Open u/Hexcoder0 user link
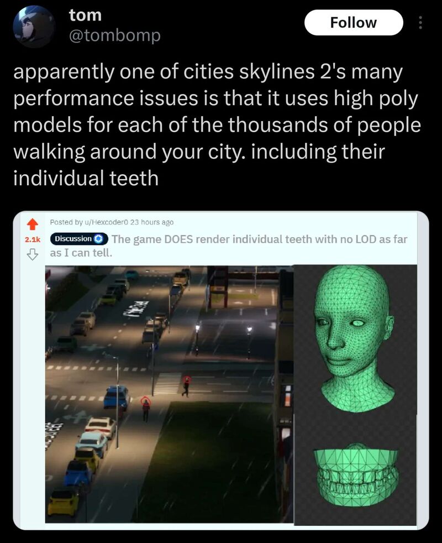442x543 pixels. 107,222
